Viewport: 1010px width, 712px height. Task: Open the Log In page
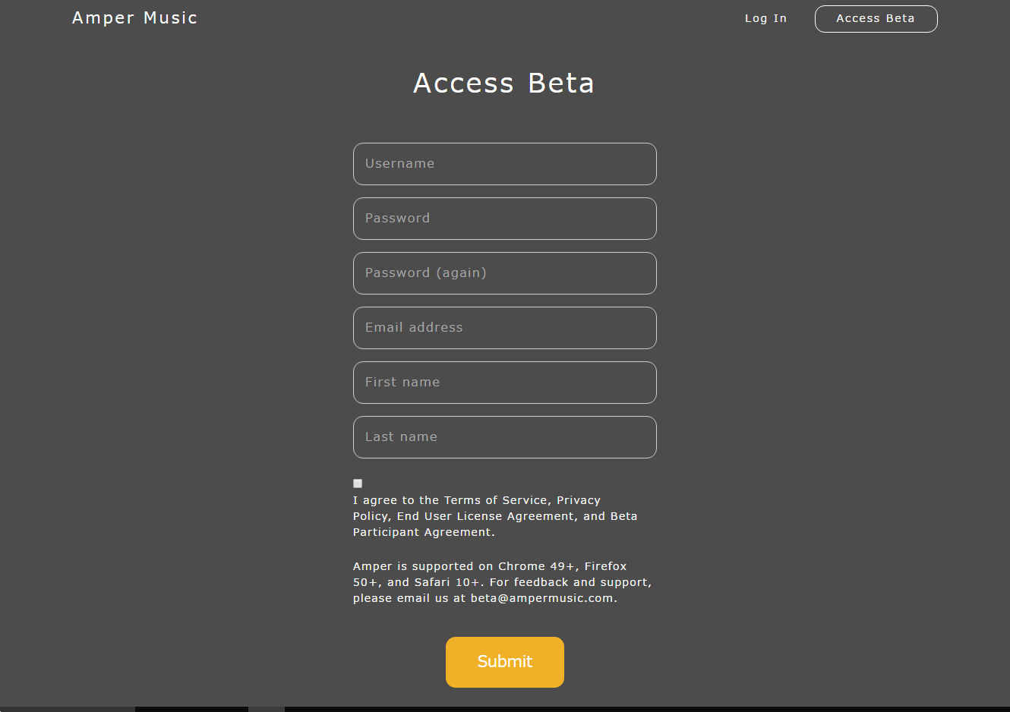pos(765,19)
